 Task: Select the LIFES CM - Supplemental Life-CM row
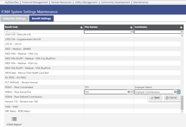coord(92,39)
